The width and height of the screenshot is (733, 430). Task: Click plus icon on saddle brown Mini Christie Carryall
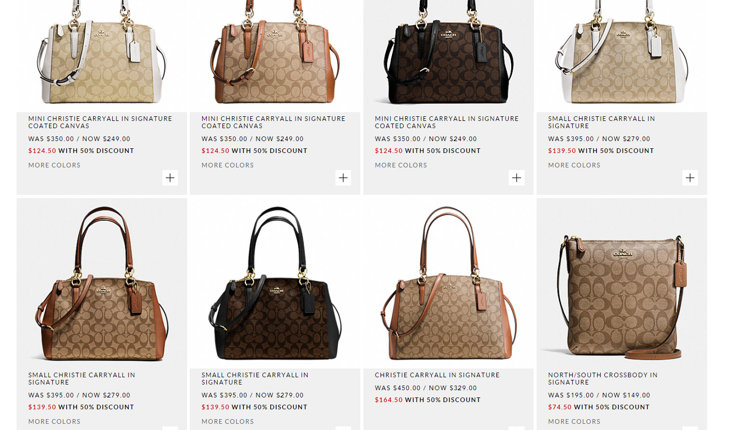[x=343, y=178]
